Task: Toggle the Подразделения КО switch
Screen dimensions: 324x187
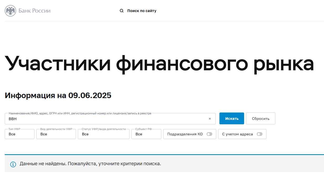Action: pyautogui.click(x=209, y=134)
